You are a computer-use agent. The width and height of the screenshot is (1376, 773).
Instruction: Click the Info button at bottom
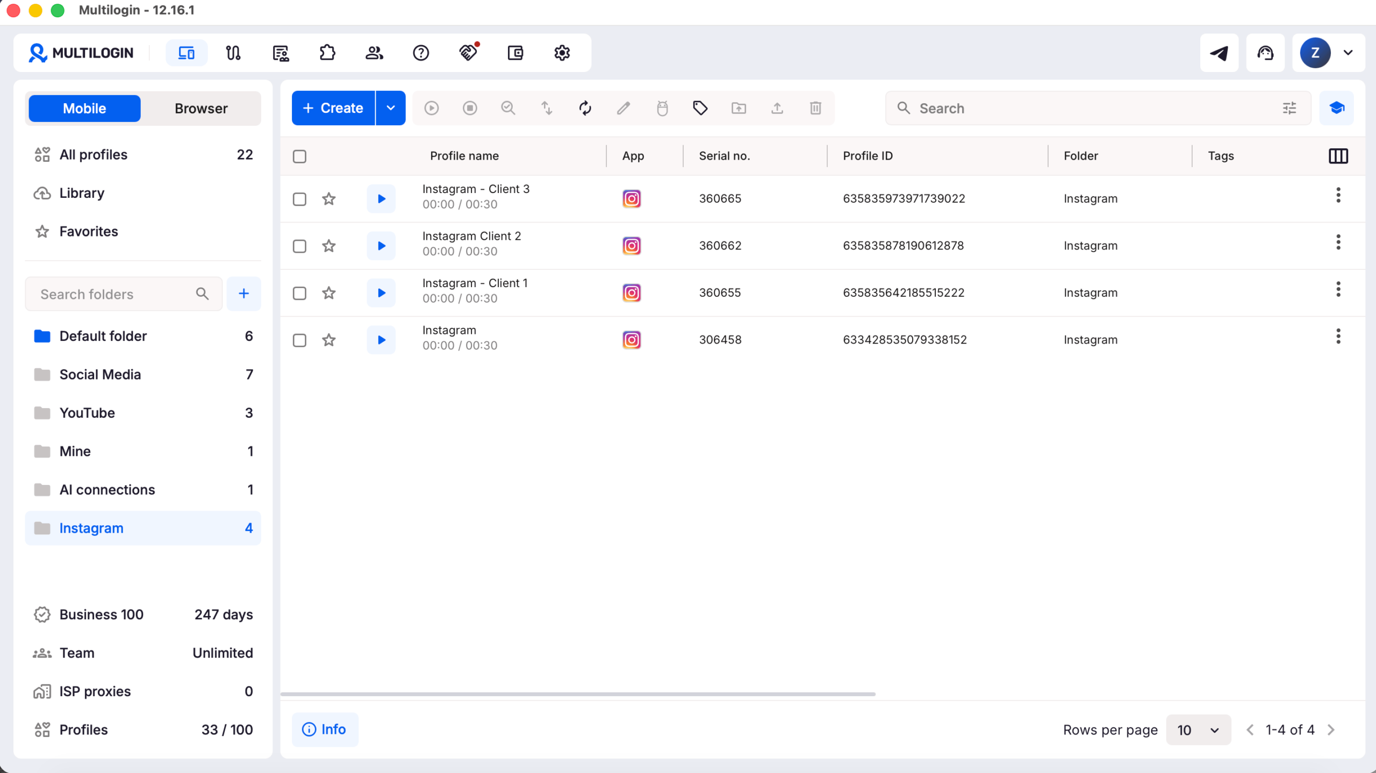coord(325,729)
